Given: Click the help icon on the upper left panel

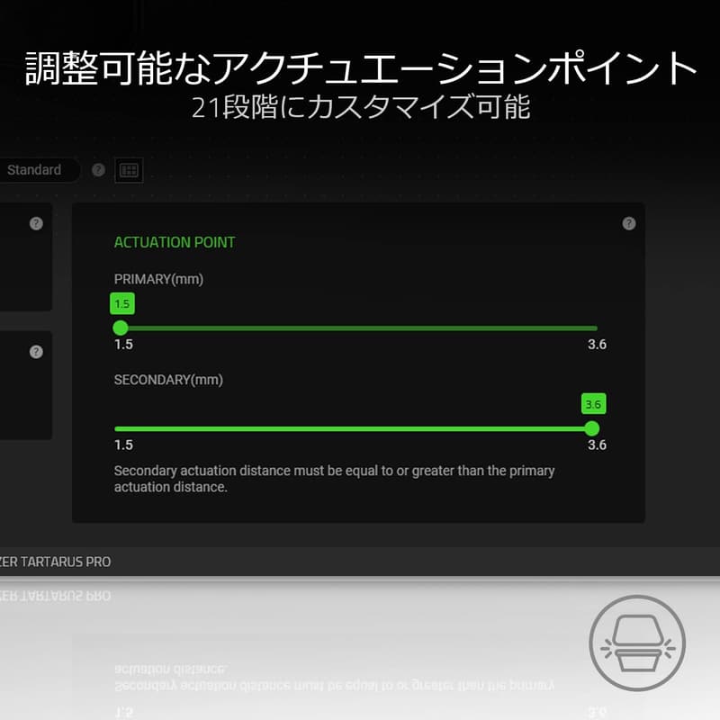Looking at the screenshot, I should click(36, 223).
